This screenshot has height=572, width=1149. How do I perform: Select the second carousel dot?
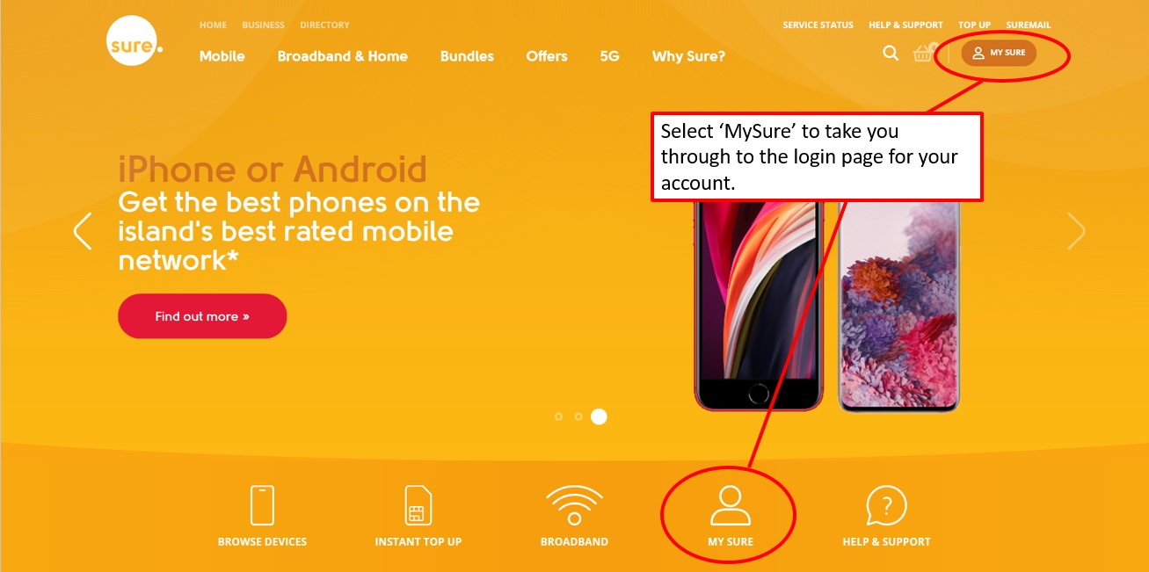click(578, 416)
